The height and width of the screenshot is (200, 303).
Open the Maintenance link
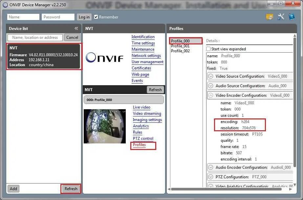point(143,49)
